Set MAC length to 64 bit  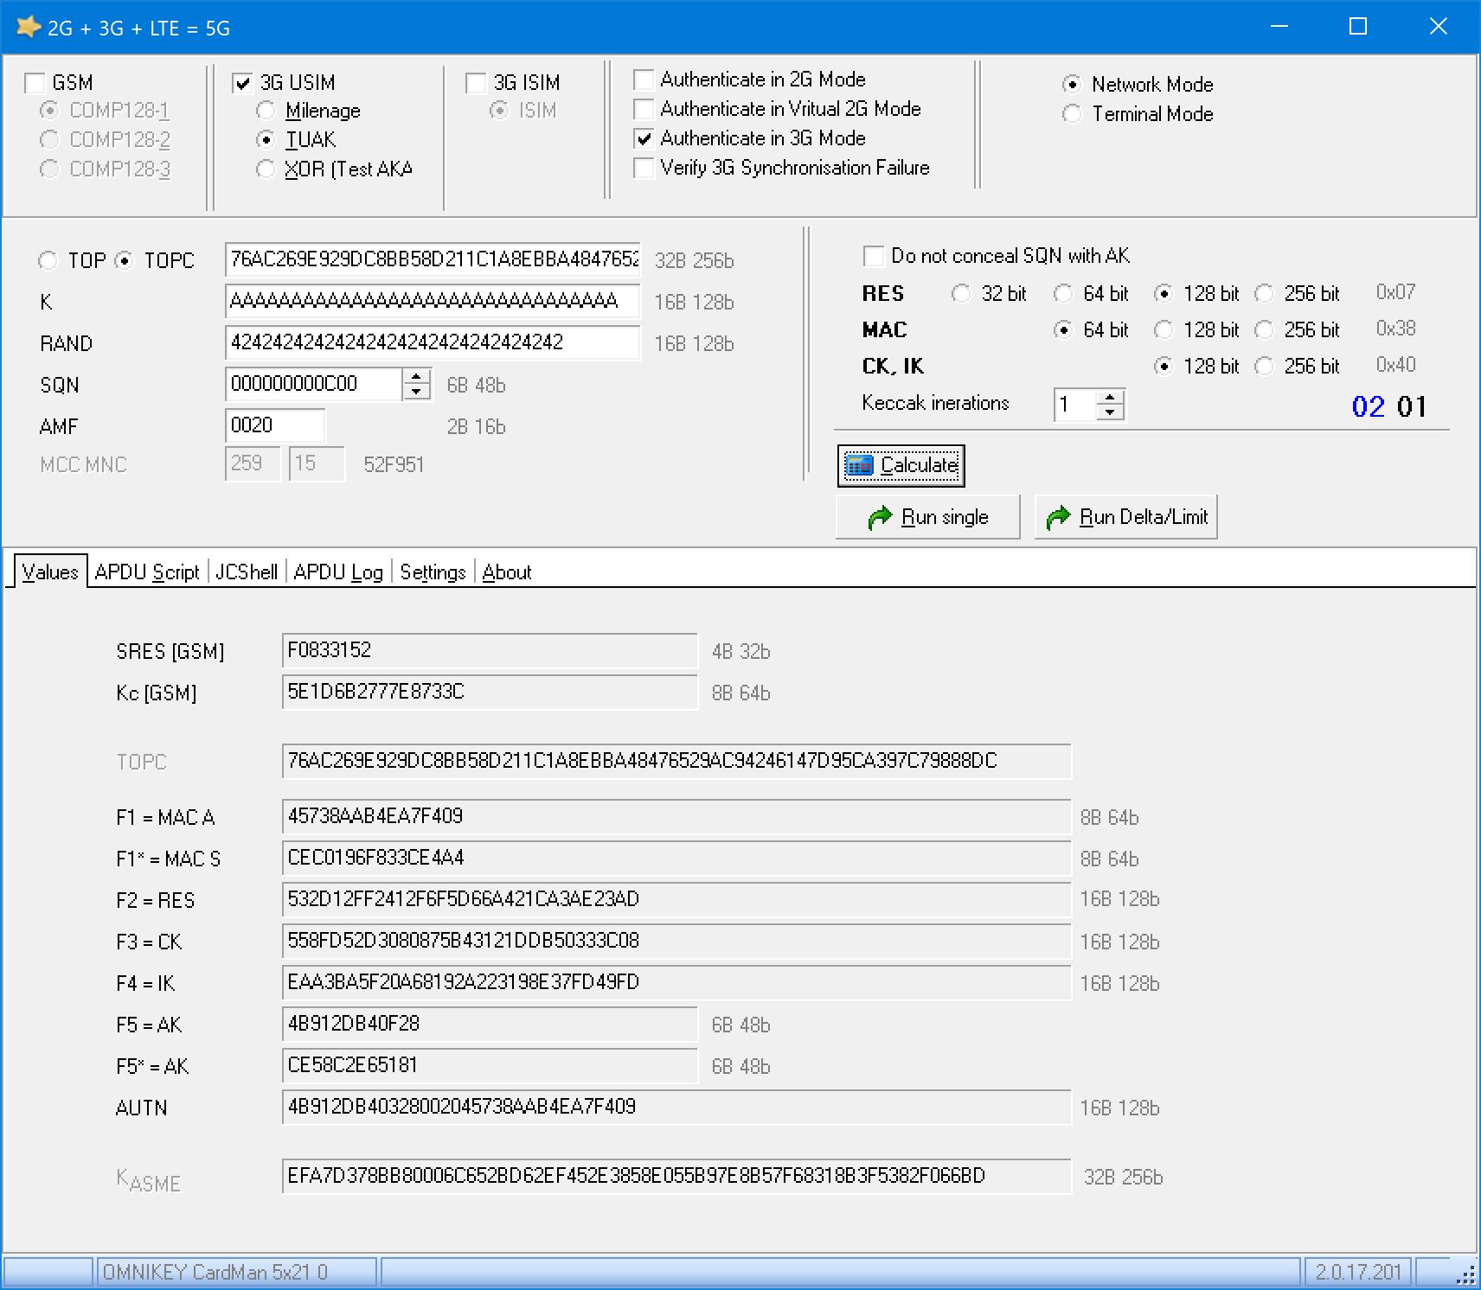click(x=1063, y=330)
